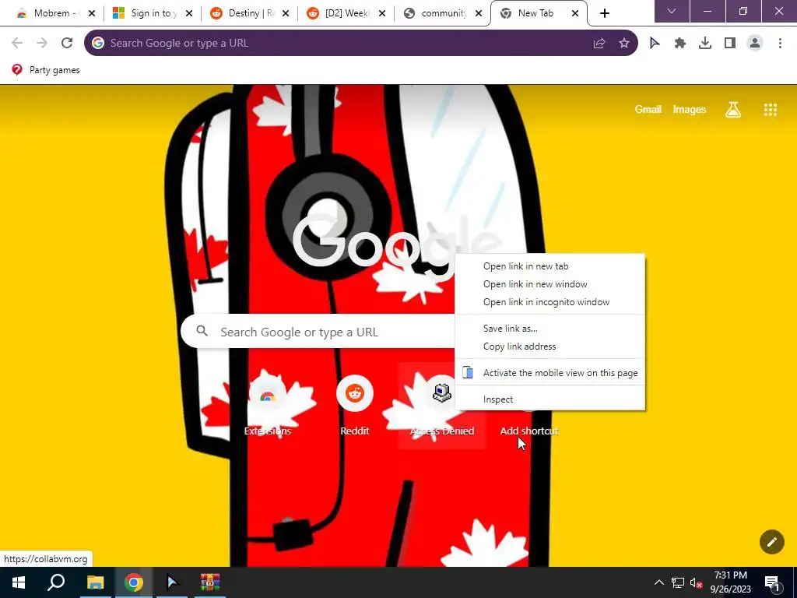Select Copy link address

click(x=550, y=346)
